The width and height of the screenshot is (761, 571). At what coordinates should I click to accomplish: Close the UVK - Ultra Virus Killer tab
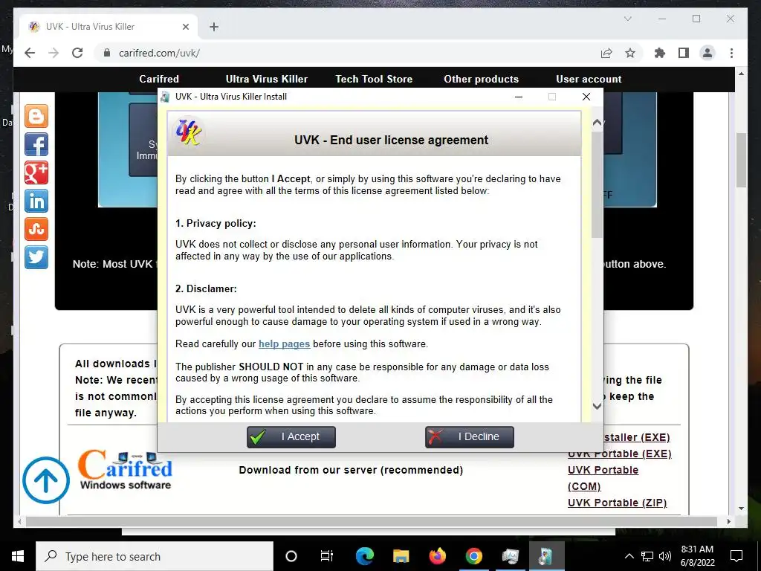pyautogui.click(x=185, y=27)
